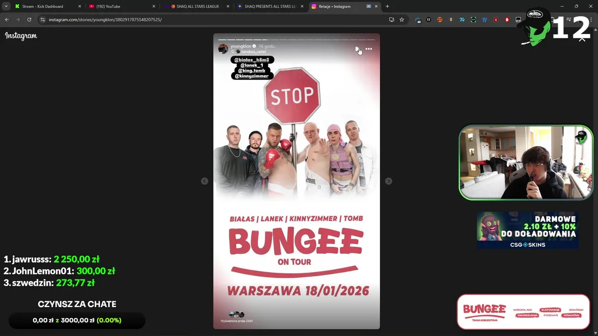
Task: Click the '0,00 zł z 3000,00 zł' goal bar
Action: [x=77, y=320]
